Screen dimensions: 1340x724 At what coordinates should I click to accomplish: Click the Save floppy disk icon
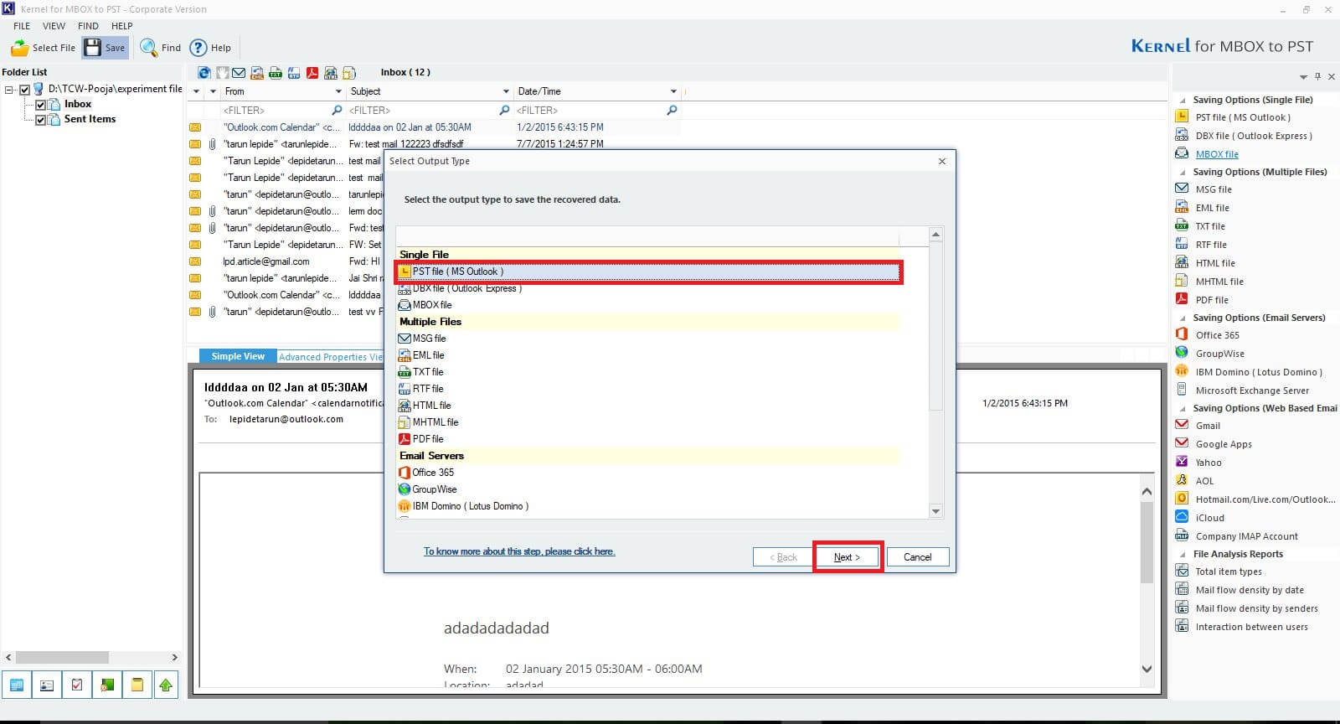click(x=93, y=47)
